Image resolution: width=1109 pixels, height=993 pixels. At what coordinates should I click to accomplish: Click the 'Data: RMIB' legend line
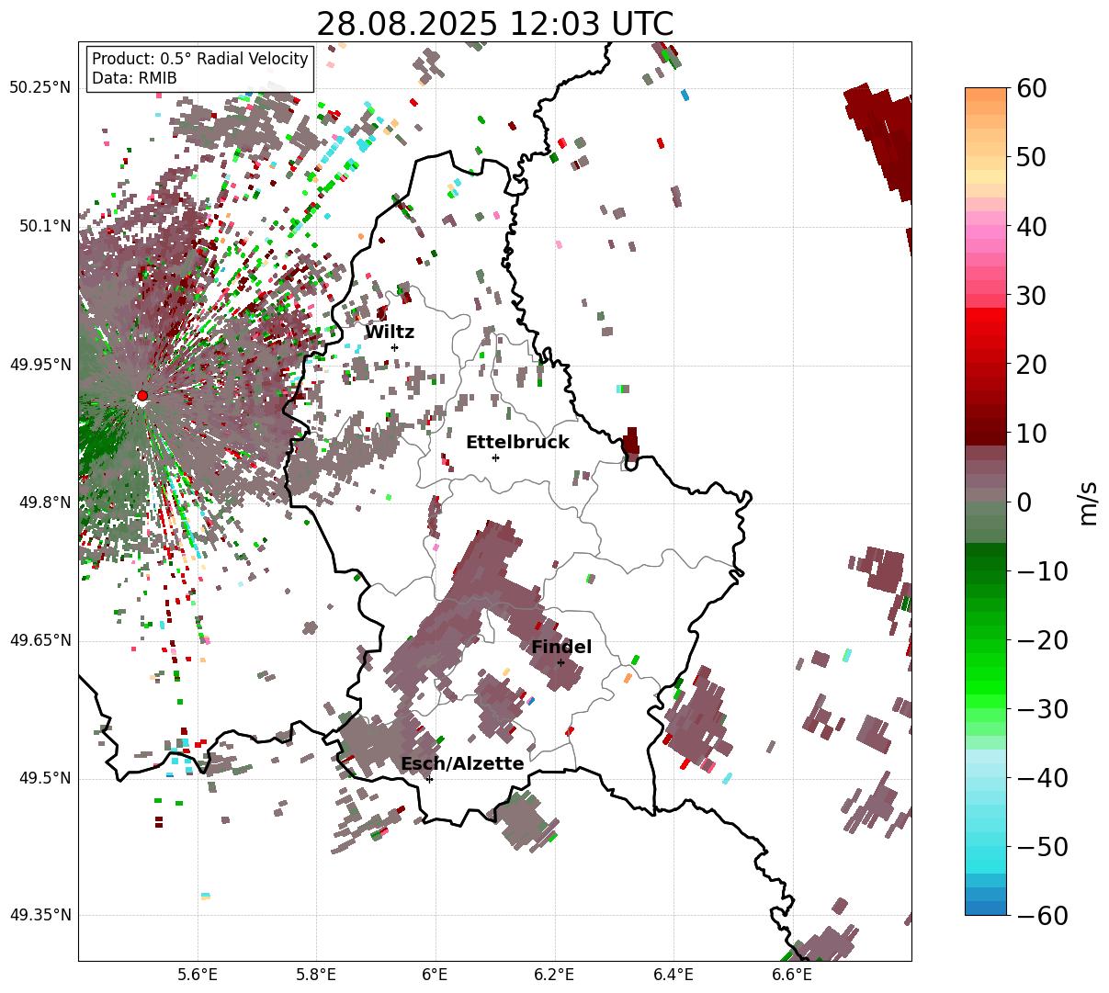[x=134, y=78]
